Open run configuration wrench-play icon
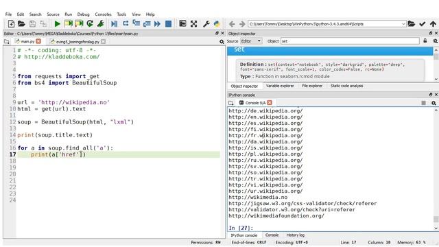The height and width of the screenshot is (247, 439). [101, 24]
